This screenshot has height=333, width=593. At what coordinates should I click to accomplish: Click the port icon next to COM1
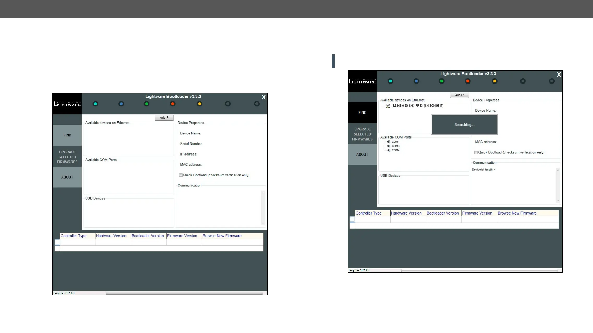388,142
